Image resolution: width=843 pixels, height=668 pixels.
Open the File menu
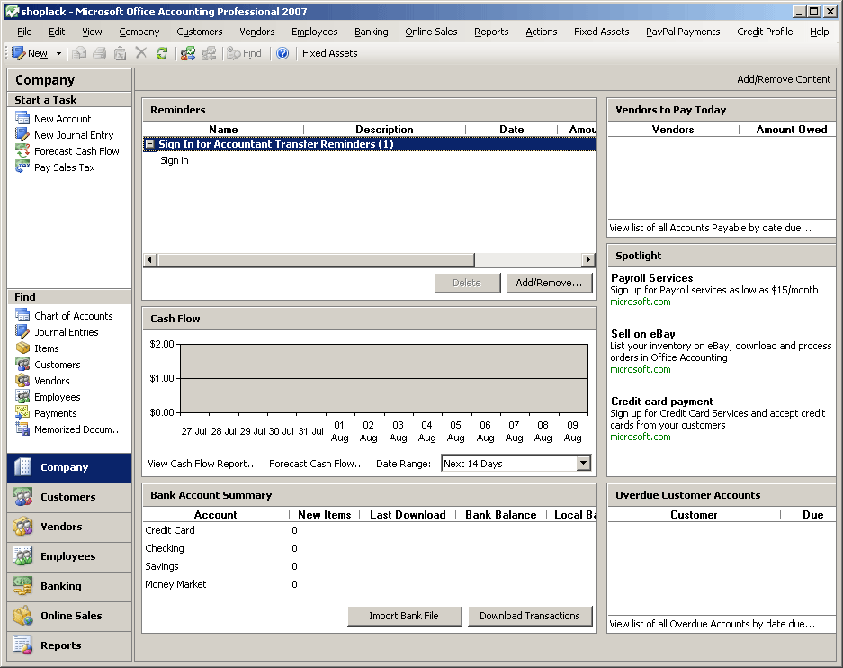[24, 32]
